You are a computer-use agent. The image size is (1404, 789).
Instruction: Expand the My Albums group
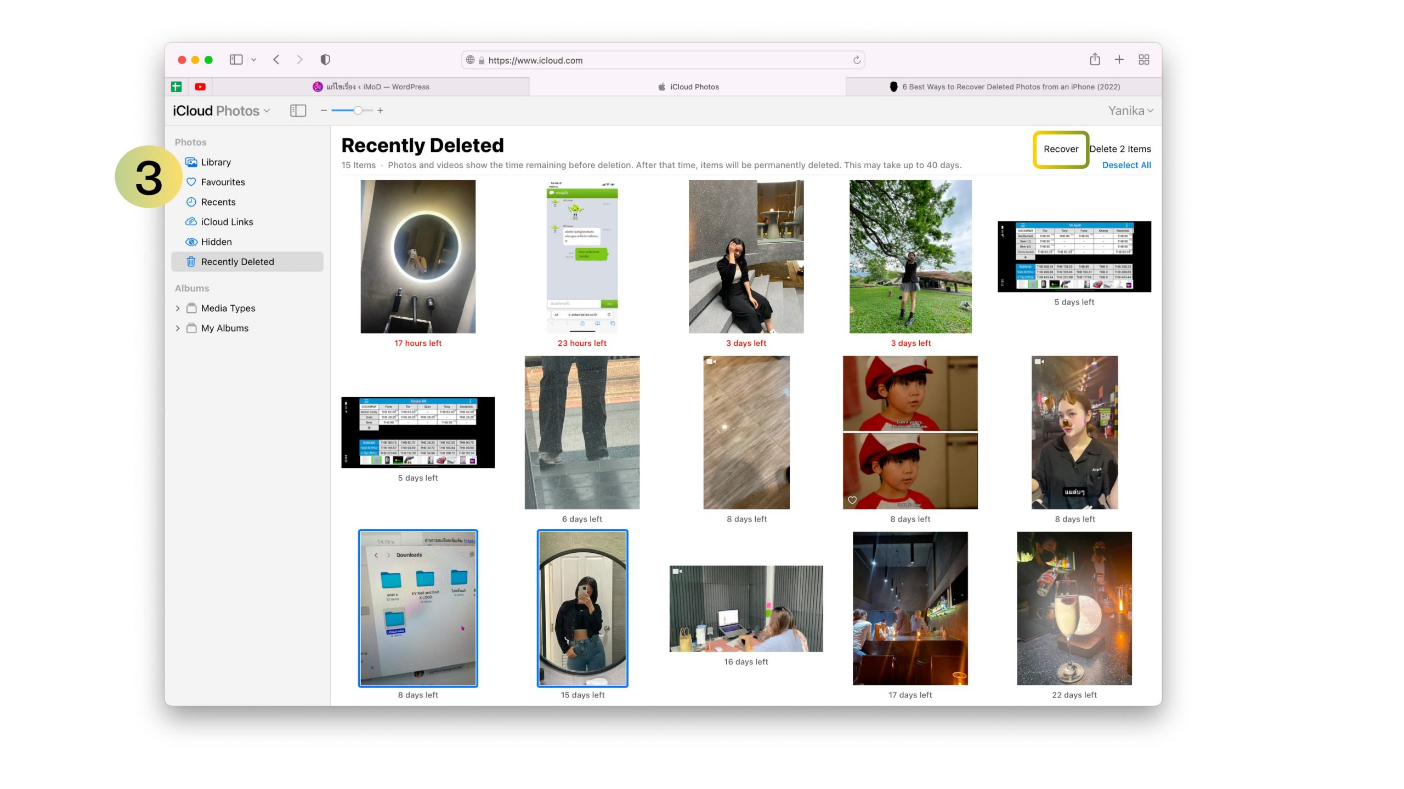tap(178, 328)
